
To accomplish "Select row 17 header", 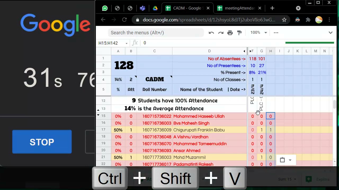I will pyautogui.click(x=103, y=130).
